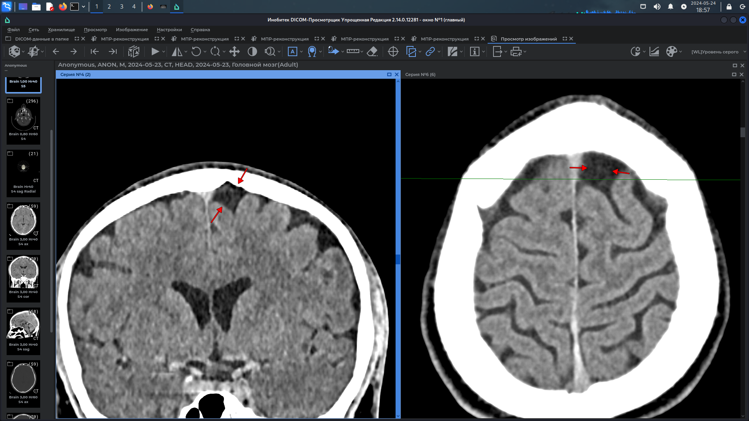Viewport: 749px width, 421px height.
Task: Select the zoom rotation magnifier tool
Action: pos(215,51)
